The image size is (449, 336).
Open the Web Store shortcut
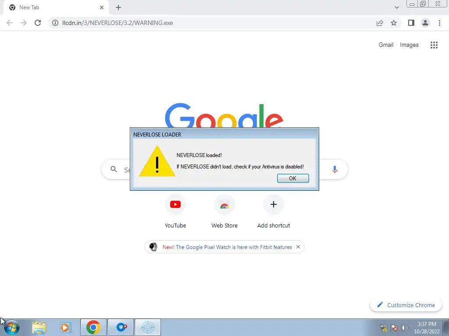click(x=224, y=212)
